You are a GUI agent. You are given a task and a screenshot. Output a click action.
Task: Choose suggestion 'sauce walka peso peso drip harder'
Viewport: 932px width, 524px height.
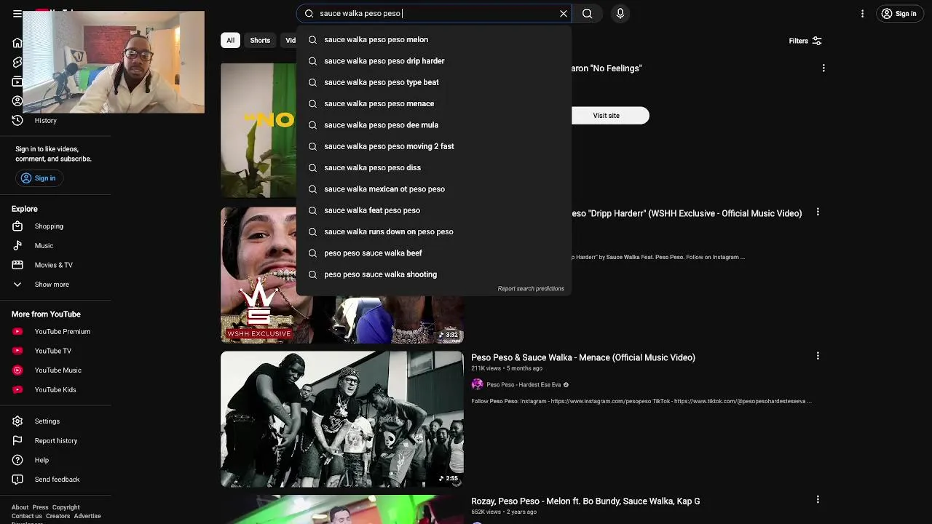click(x=434, y=61)
